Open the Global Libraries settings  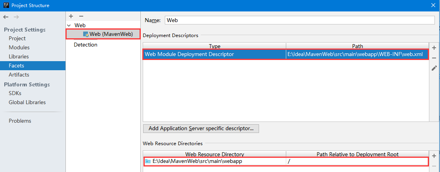click(27, 102)
